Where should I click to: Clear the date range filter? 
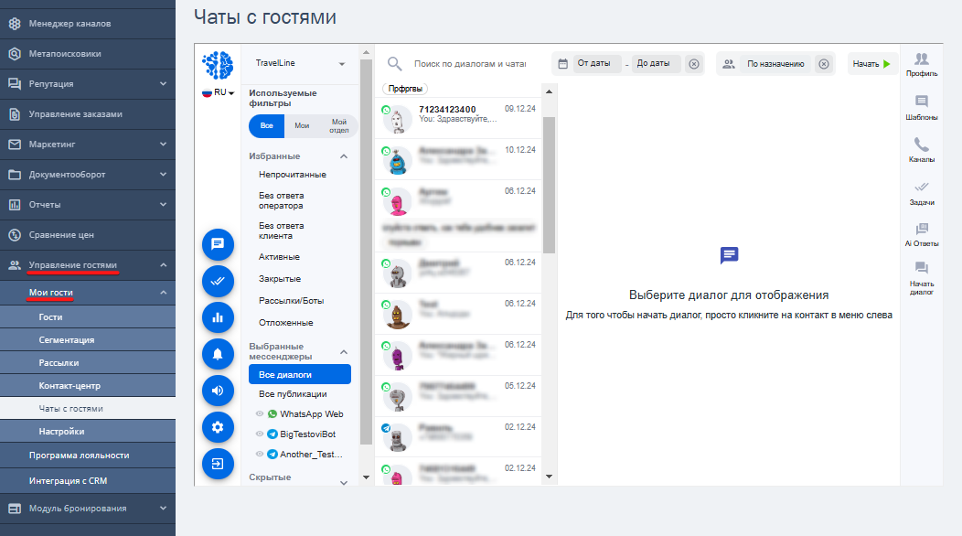click(694, 64)
